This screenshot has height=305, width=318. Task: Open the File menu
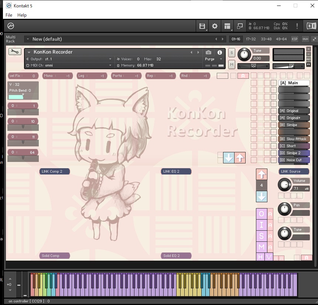[x=8, y=15]
